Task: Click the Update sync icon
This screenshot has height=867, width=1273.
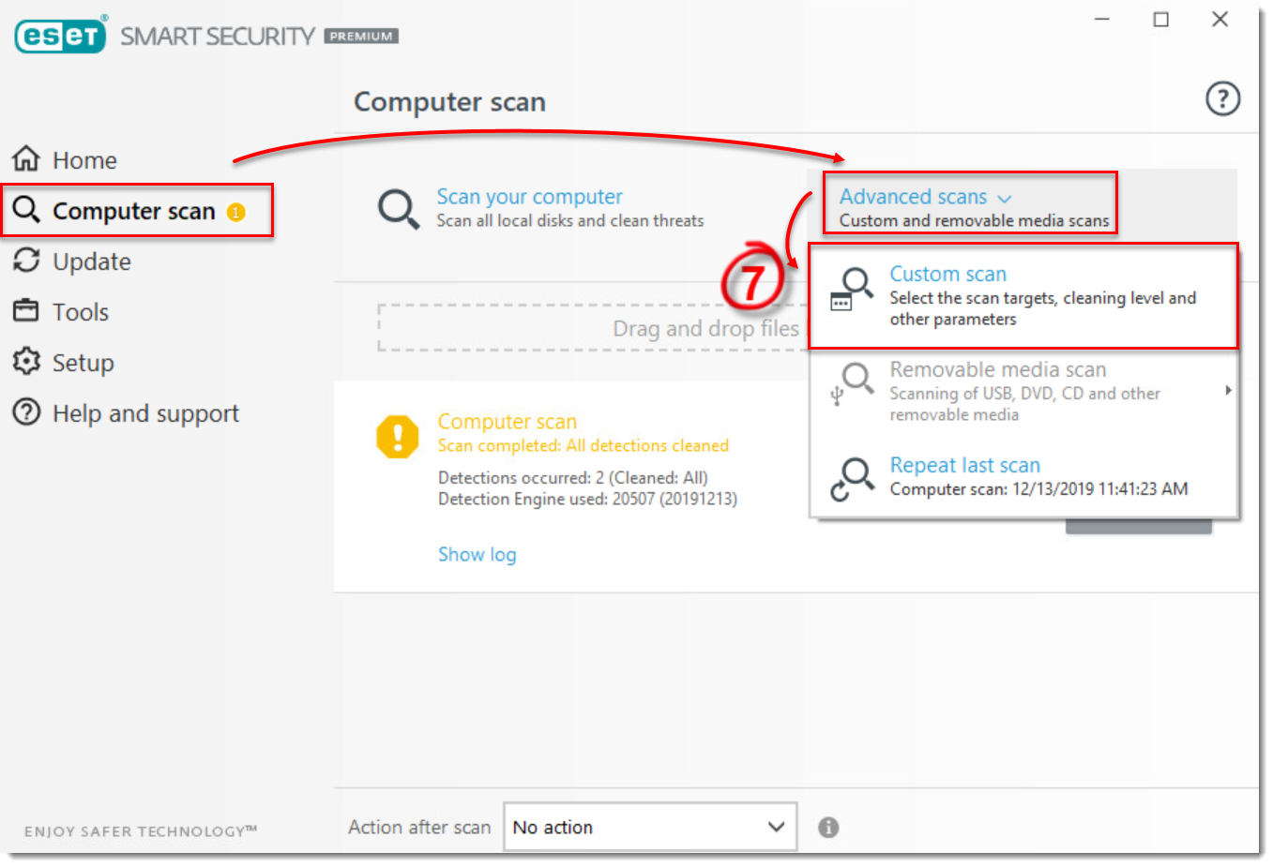Action: (x=27, y=261)
